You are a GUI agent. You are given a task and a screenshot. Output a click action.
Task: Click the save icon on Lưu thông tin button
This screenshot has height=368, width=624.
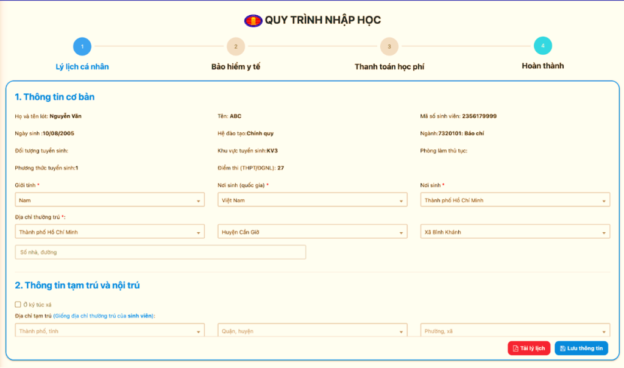coord(563,348)
